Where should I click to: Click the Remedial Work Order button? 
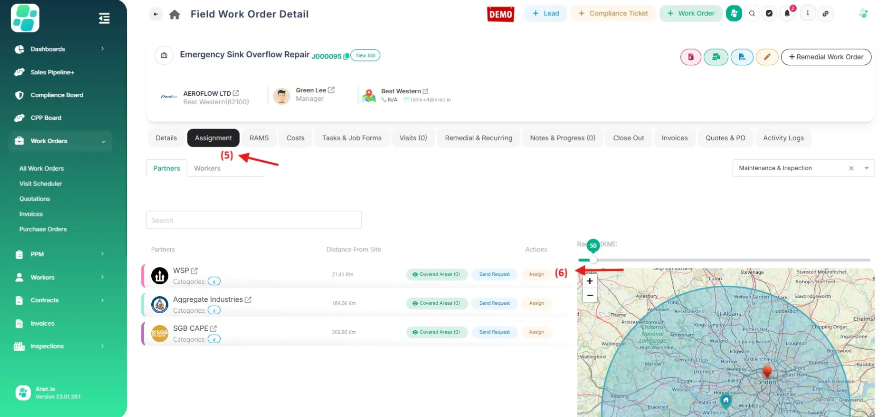(826, 57)
